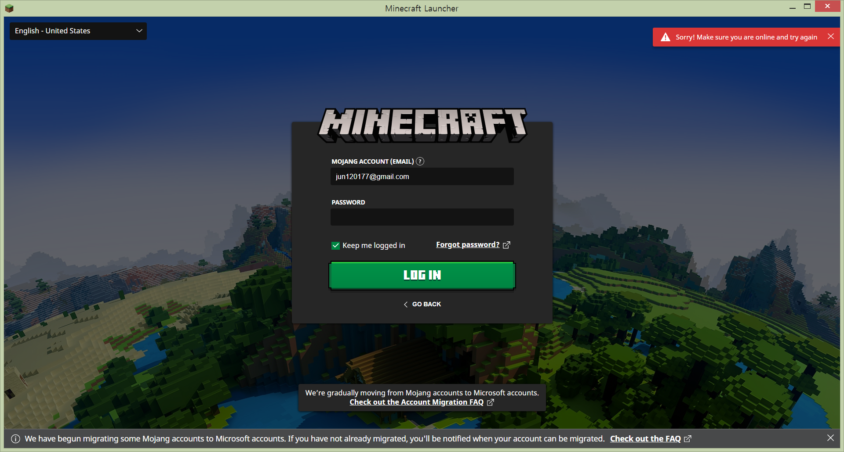Open the English - United States language dropdown

pyautogui.click(x=78, y=31)
